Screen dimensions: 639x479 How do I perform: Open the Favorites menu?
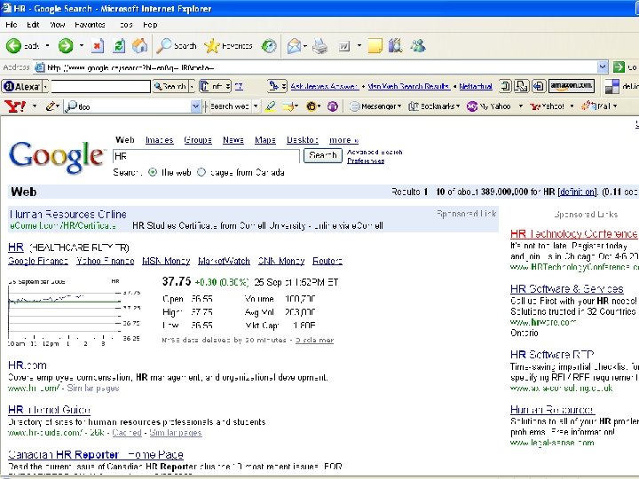coord(90,25)
